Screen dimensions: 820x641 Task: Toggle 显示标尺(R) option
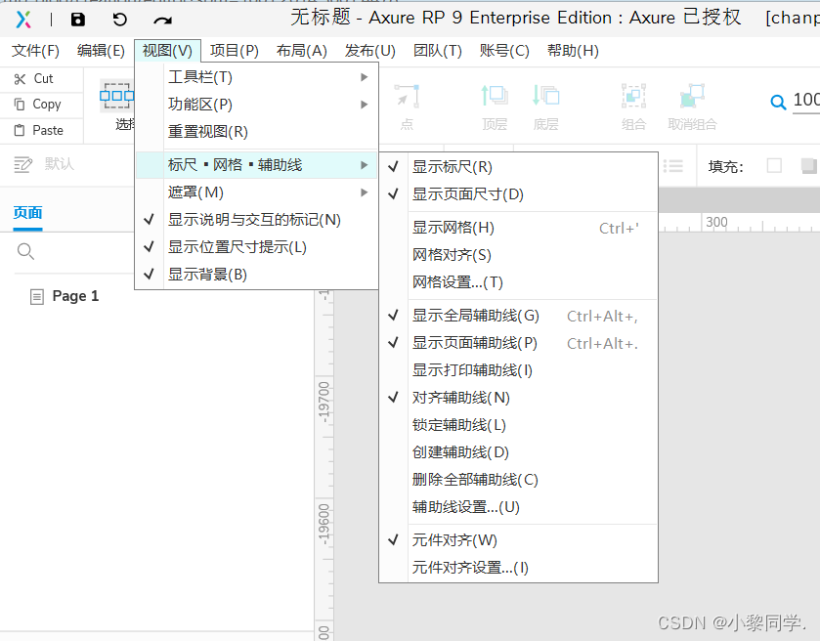[518, 167]
